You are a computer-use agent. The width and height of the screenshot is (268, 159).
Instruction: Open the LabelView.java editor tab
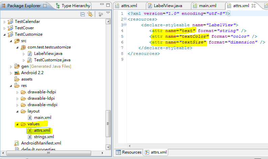pyautogui.click(x=168, y=6)
